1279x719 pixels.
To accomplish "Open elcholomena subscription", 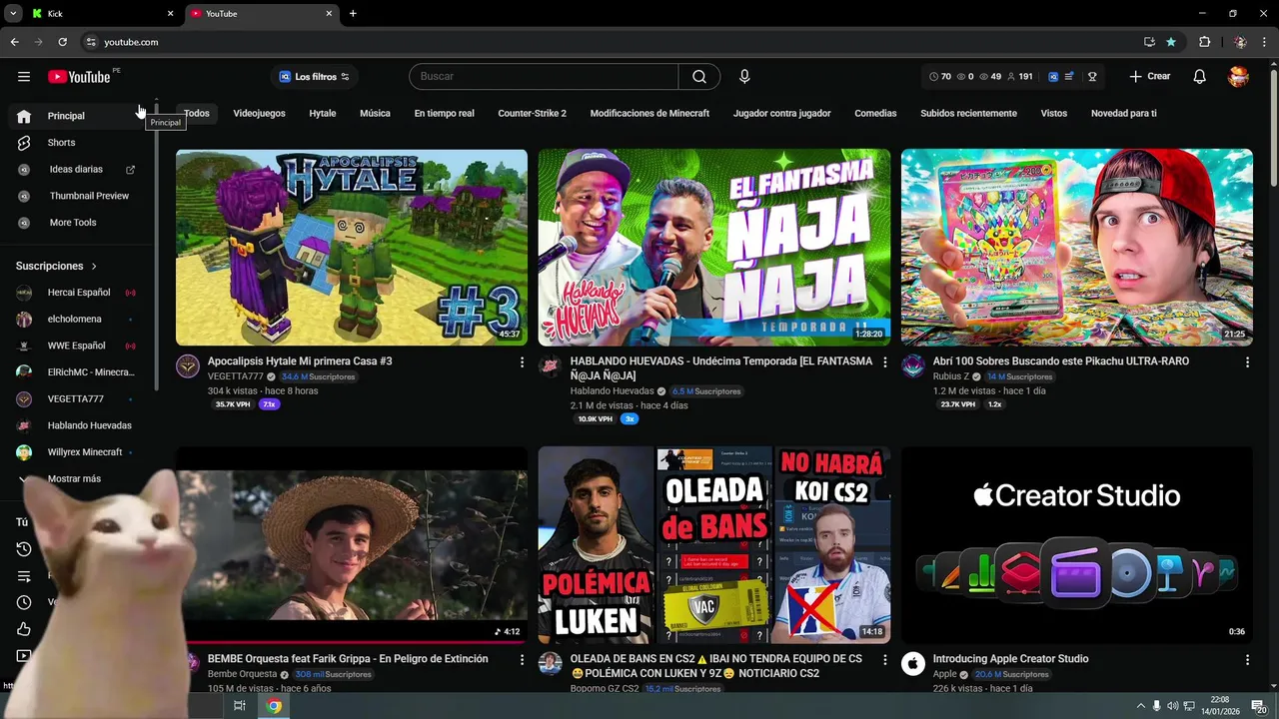I will (x=76, y=320).
